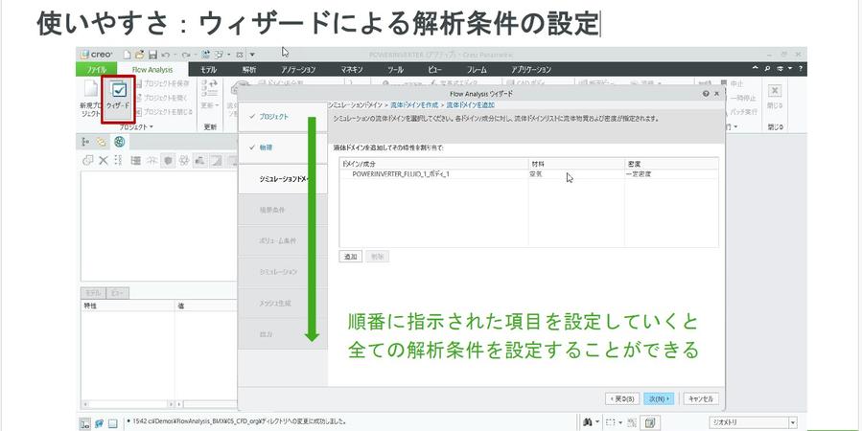The width and height of the screenshot is (862, 431).
Task: Open file via folder icon in quick toolbar
Action: coord(139,55)
